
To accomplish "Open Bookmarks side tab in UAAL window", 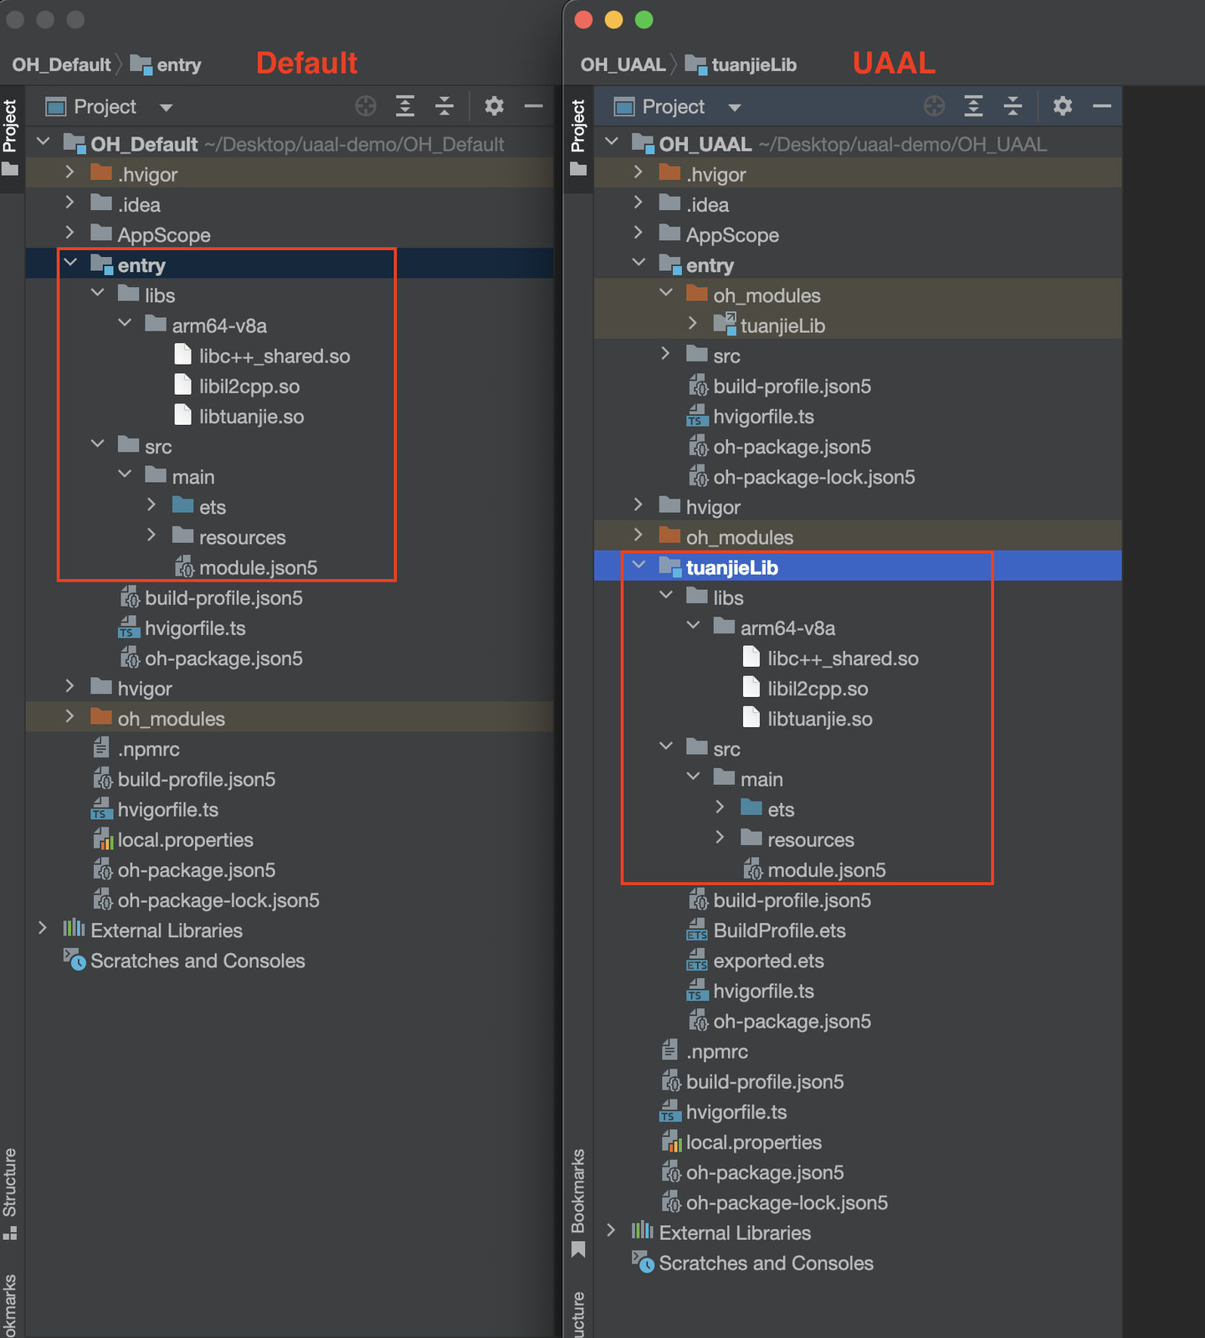I will point(578,1202).
